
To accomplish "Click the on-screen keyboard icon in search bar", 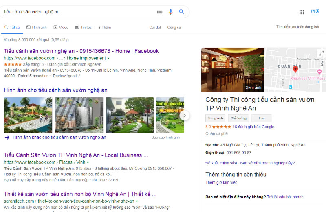I will 159,12.
